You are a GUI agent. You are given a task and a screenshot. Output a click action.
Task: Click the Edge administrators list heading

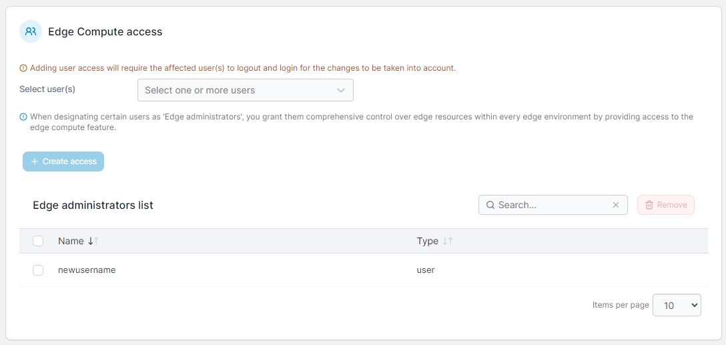[93, 206]
